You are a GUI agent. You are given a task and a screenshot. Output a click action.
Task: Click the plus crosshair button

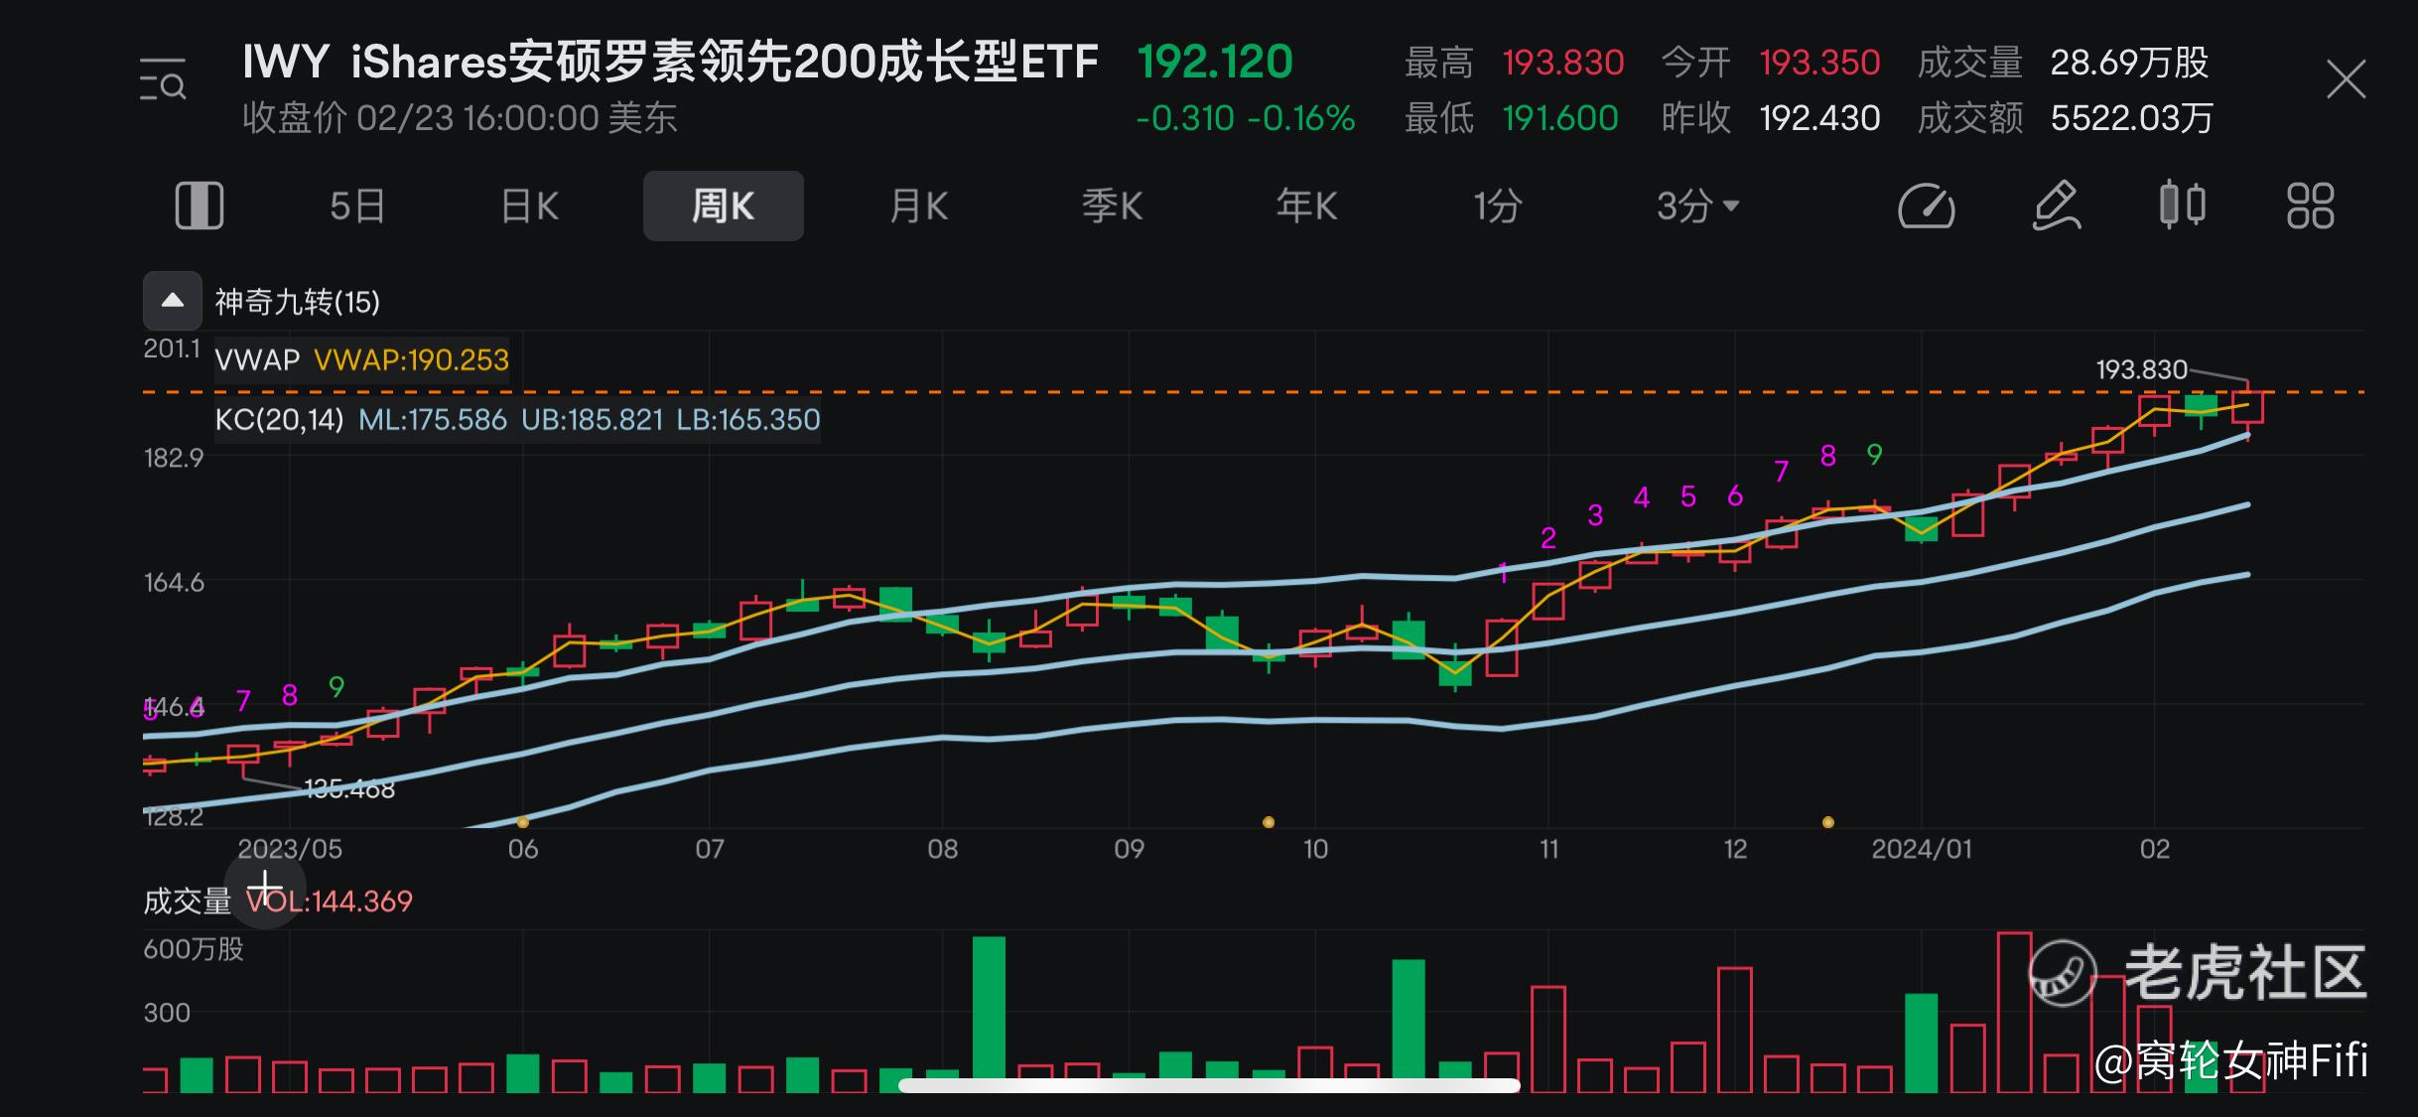(x=265, y=887)
